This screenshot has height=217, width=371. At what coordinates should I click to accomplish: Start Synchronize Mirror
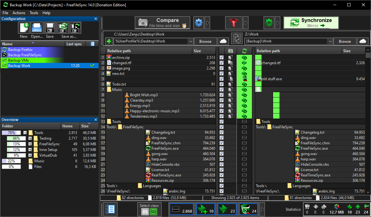click(311, 23)
